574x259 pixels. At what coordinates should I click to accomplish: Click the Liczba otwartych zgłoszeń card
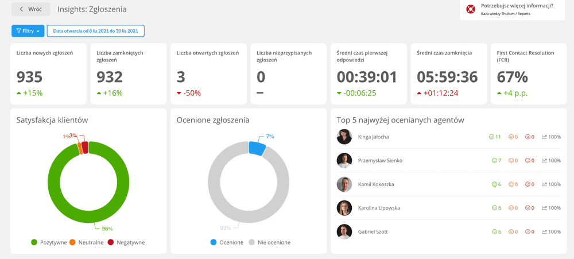(208, 74)
